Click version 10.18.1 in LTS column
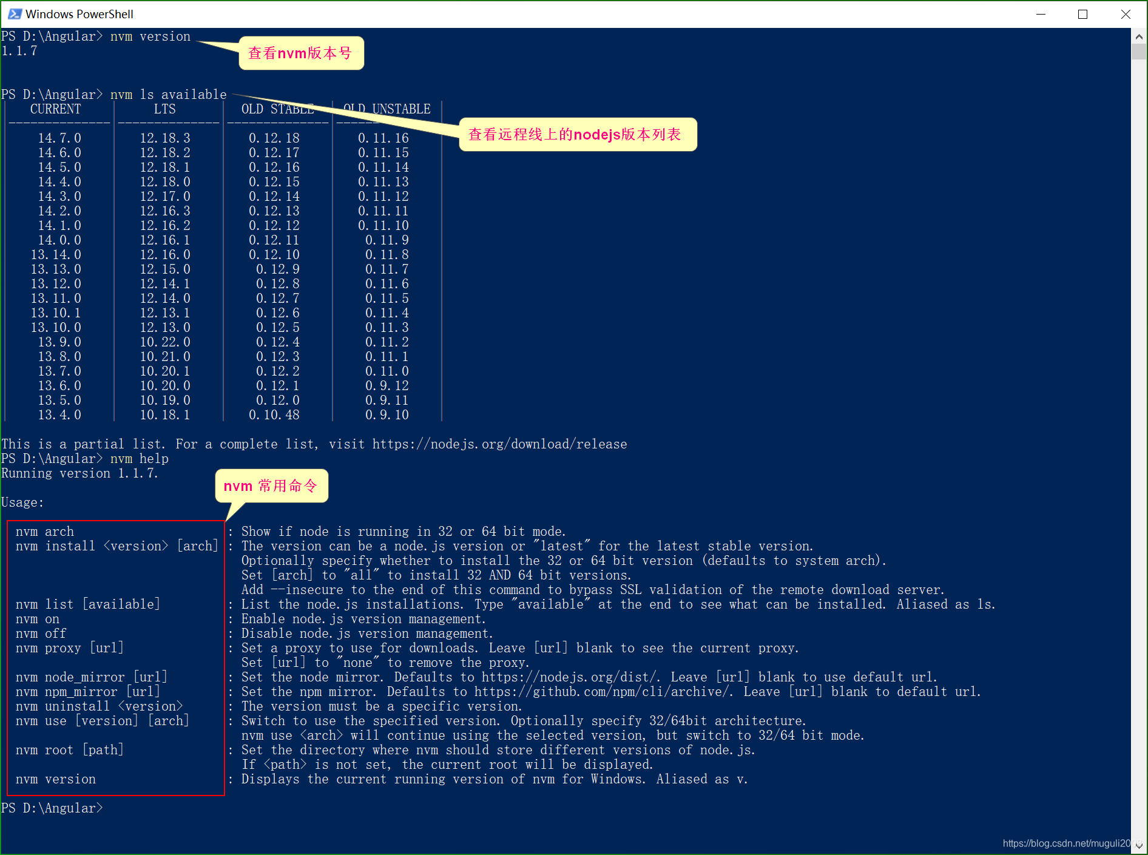1148x855 pixels. point(165,415)
